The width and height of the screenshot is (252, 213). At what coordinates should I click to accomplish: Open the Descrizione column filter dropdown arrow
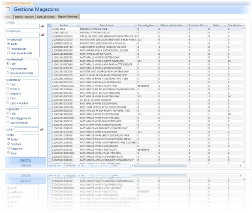(x=135, y=26)
